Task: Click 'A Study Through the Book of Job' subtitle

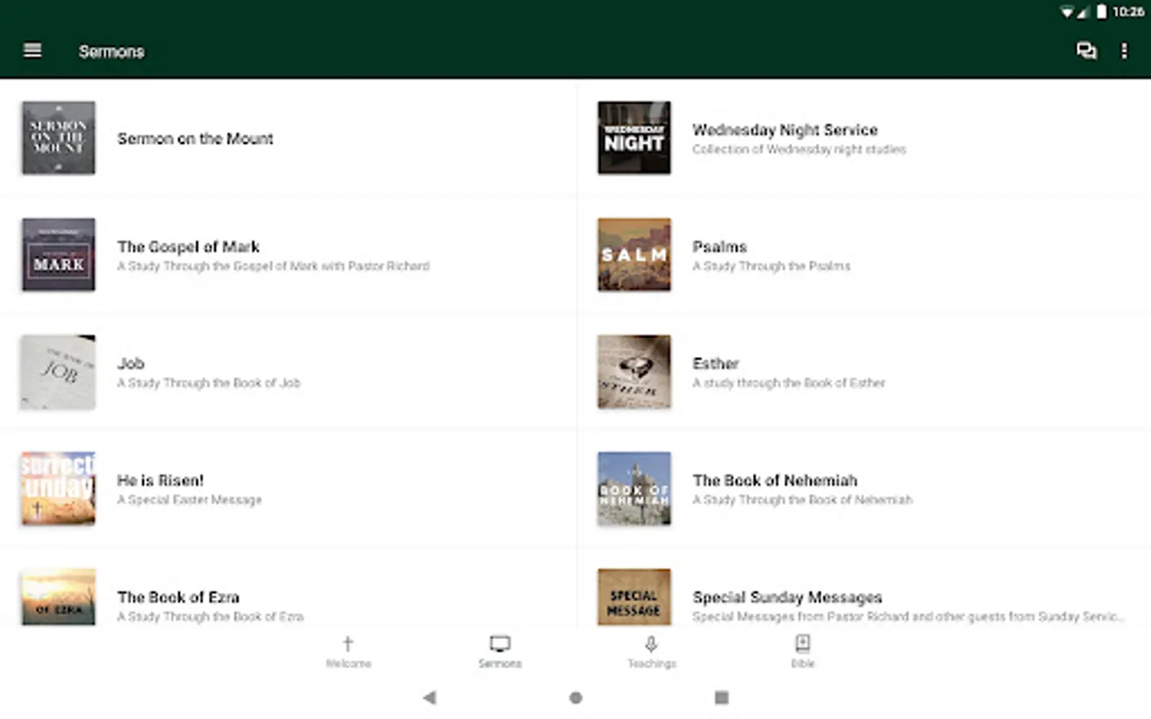Action: click(x=209, y=383)
